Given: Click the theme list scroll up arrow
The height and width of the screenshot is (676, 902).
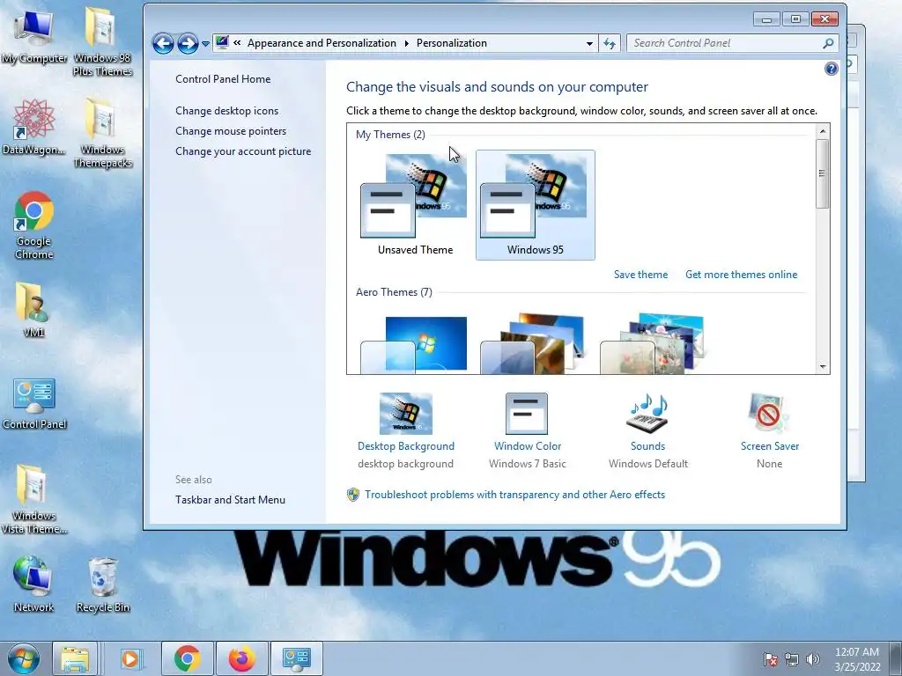Looking at the screenshot, I should 823,131.
